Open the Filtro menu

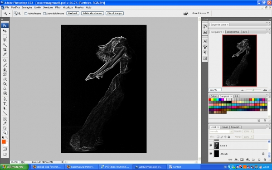click(x=58, y=7)
